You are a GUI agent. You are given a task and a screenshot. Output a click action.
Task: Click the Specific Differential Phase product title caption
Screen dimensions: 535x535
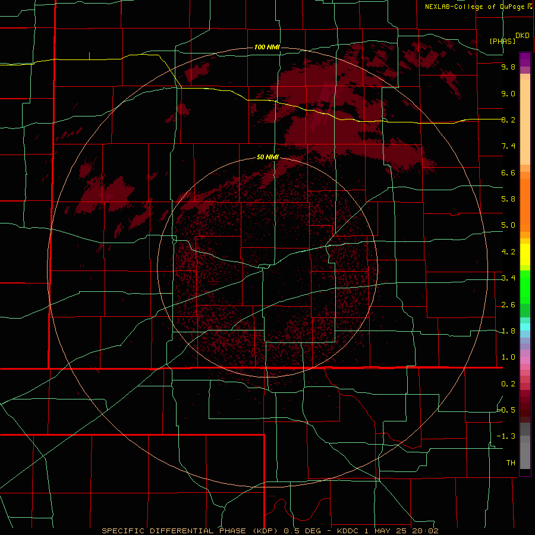[270, 531]
